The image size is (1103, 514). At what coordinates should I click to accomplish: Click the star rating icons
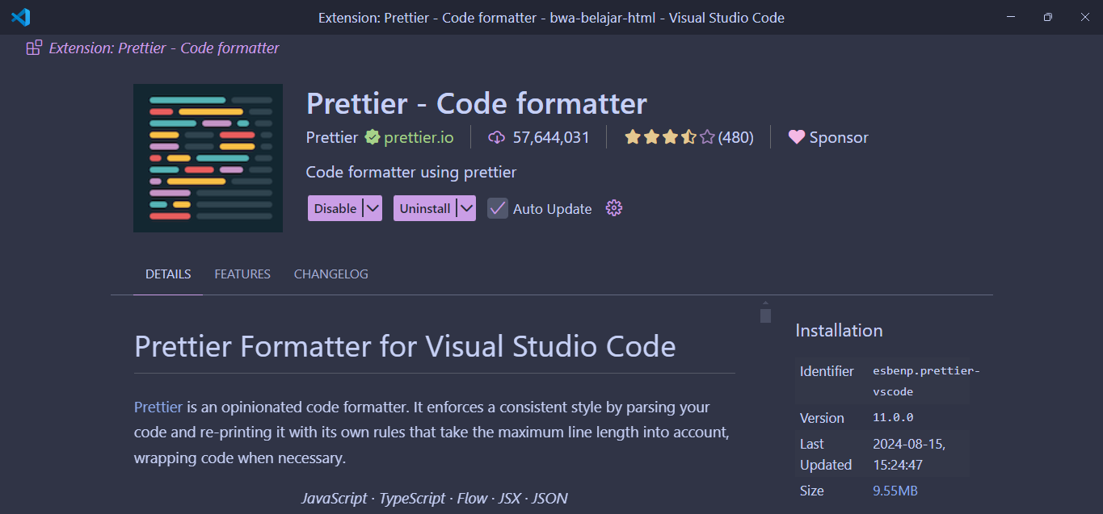670,137
